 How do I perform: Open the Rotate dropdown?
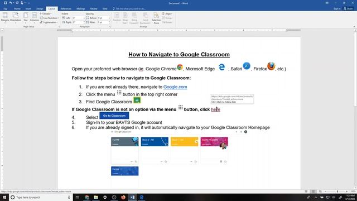click(167, 22)
